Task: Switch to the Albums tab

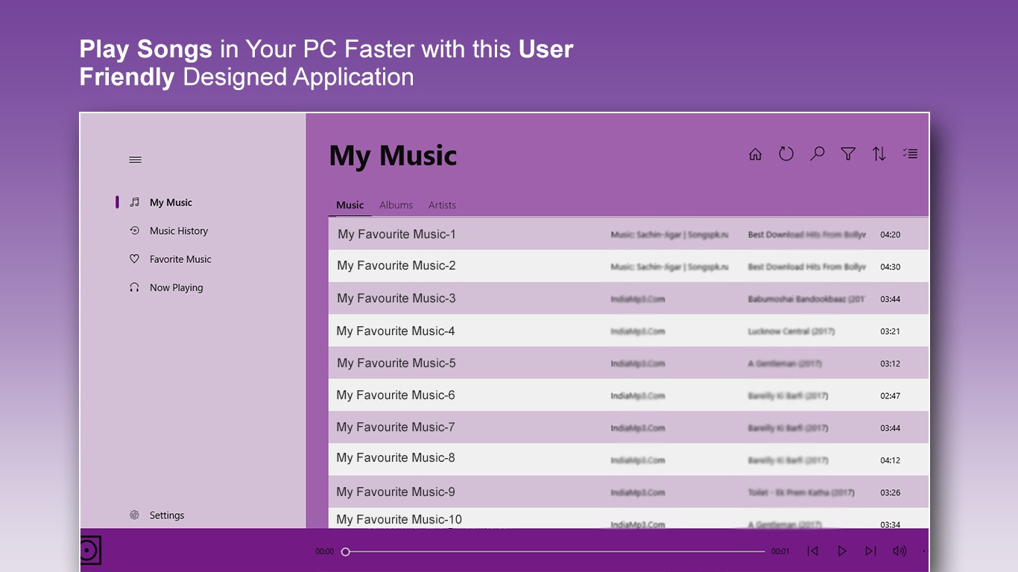Action: [396, 205]
